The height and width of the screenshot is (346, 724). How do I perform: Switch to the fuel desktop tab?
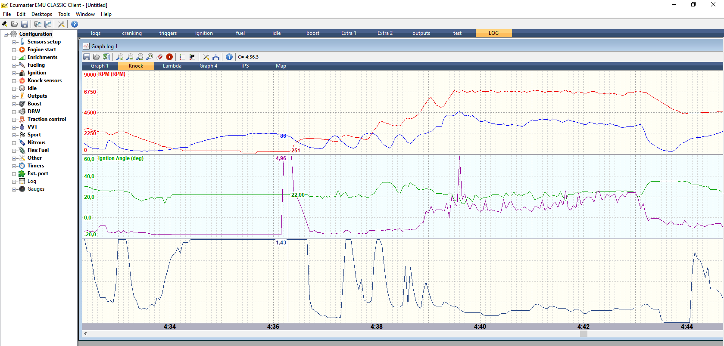(x=240, y=33)
